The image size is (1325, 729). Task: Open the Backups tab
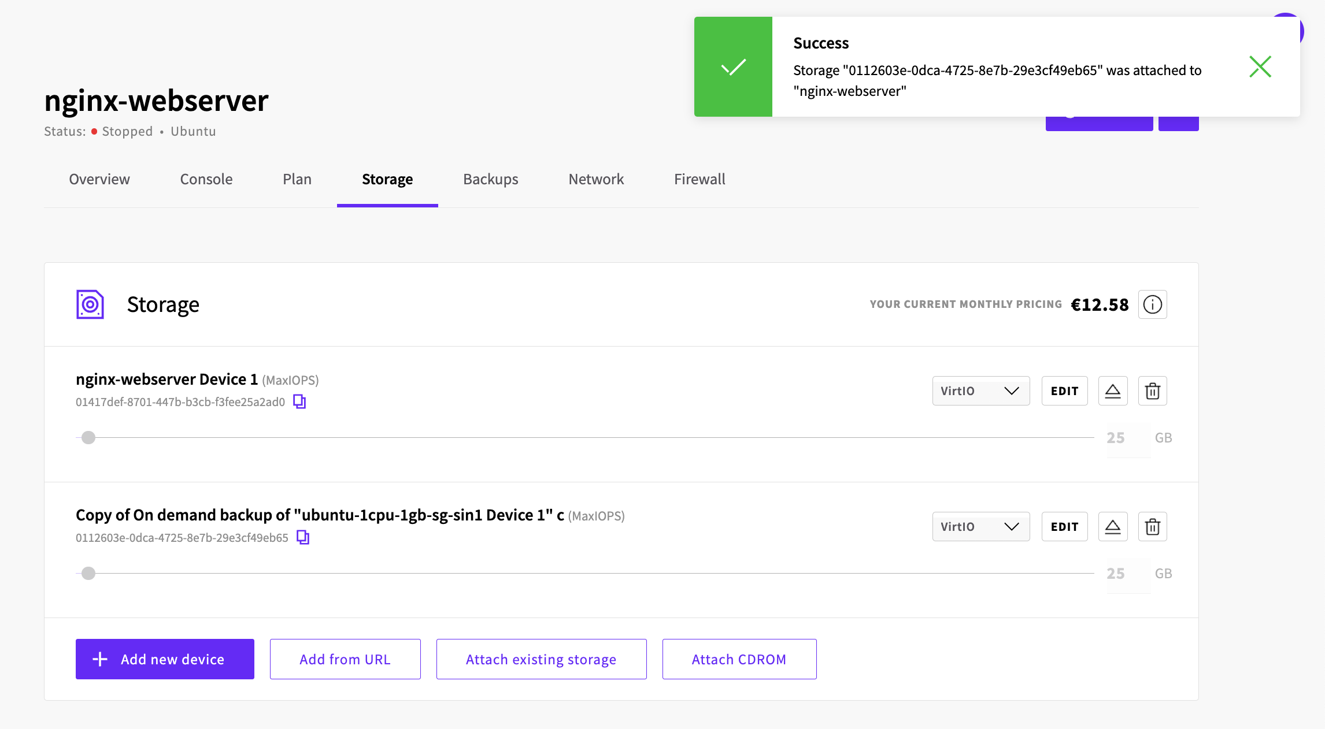(x=491, y=179)
